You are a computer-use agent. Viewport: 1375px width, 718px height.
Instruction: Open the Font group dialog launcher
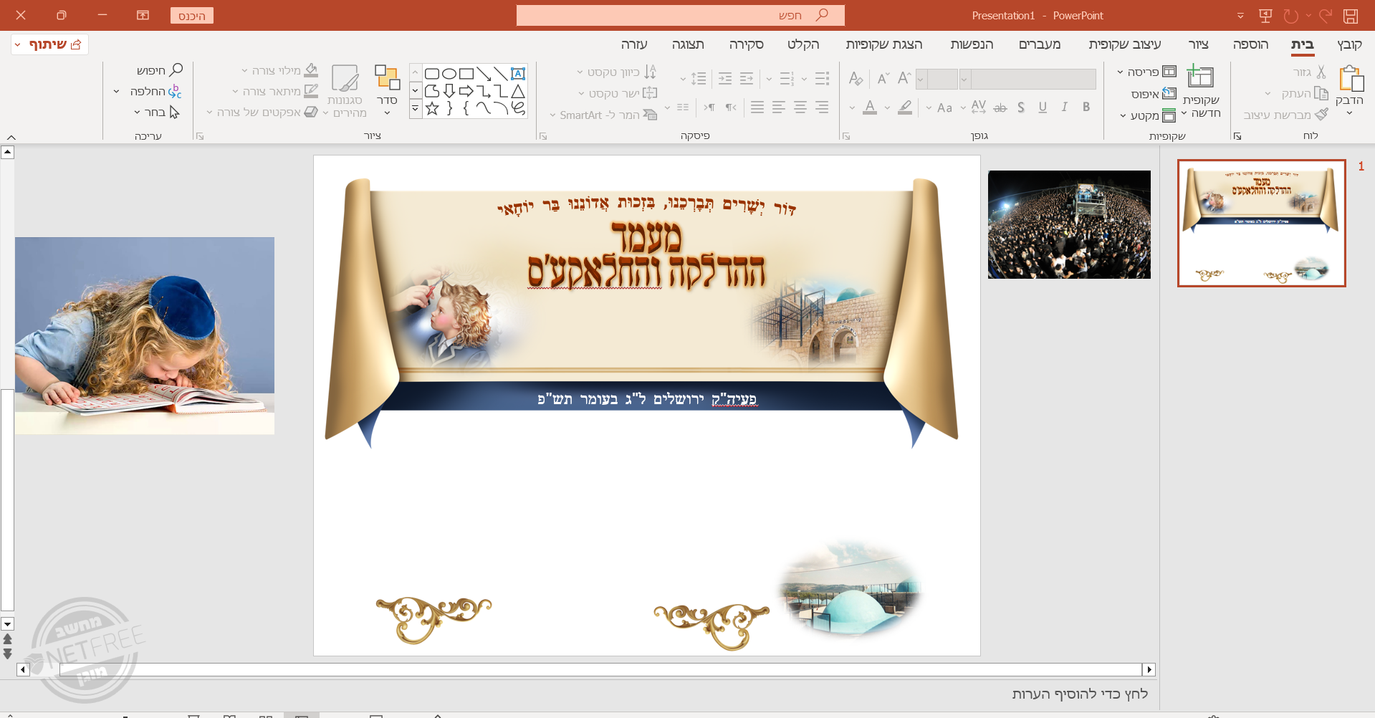(x=846, y=136)
